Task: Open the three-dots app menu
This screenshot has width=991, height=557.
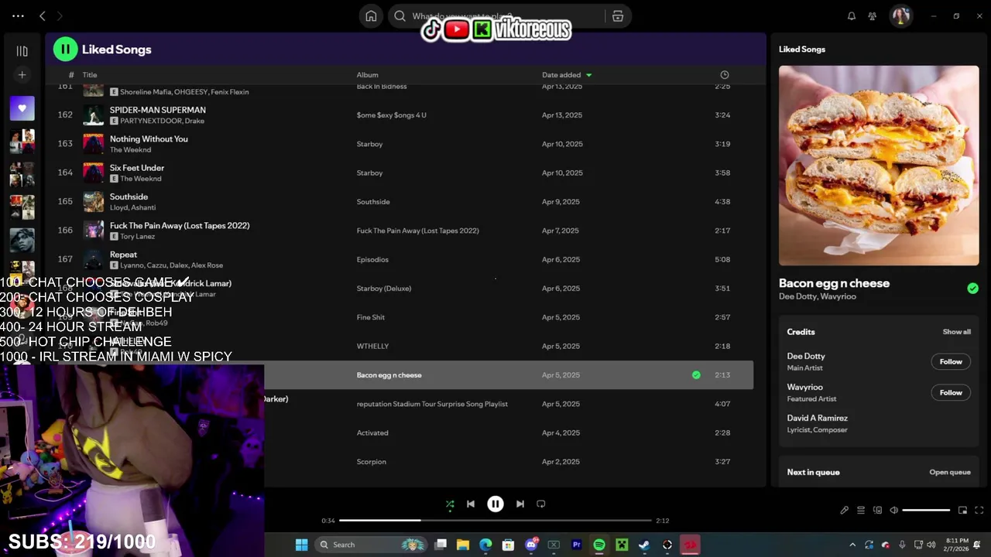Action: (x=18, y=16)
